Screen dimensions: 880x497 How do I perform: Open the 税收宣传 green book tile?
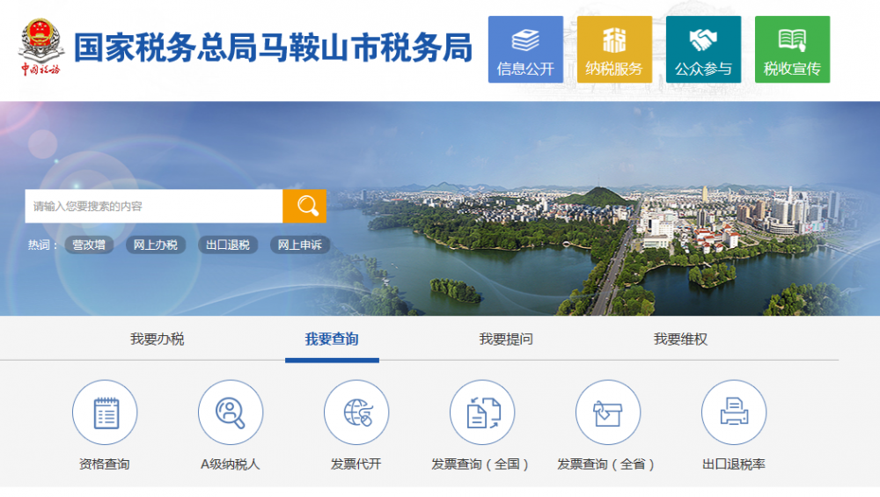point(792,49)
